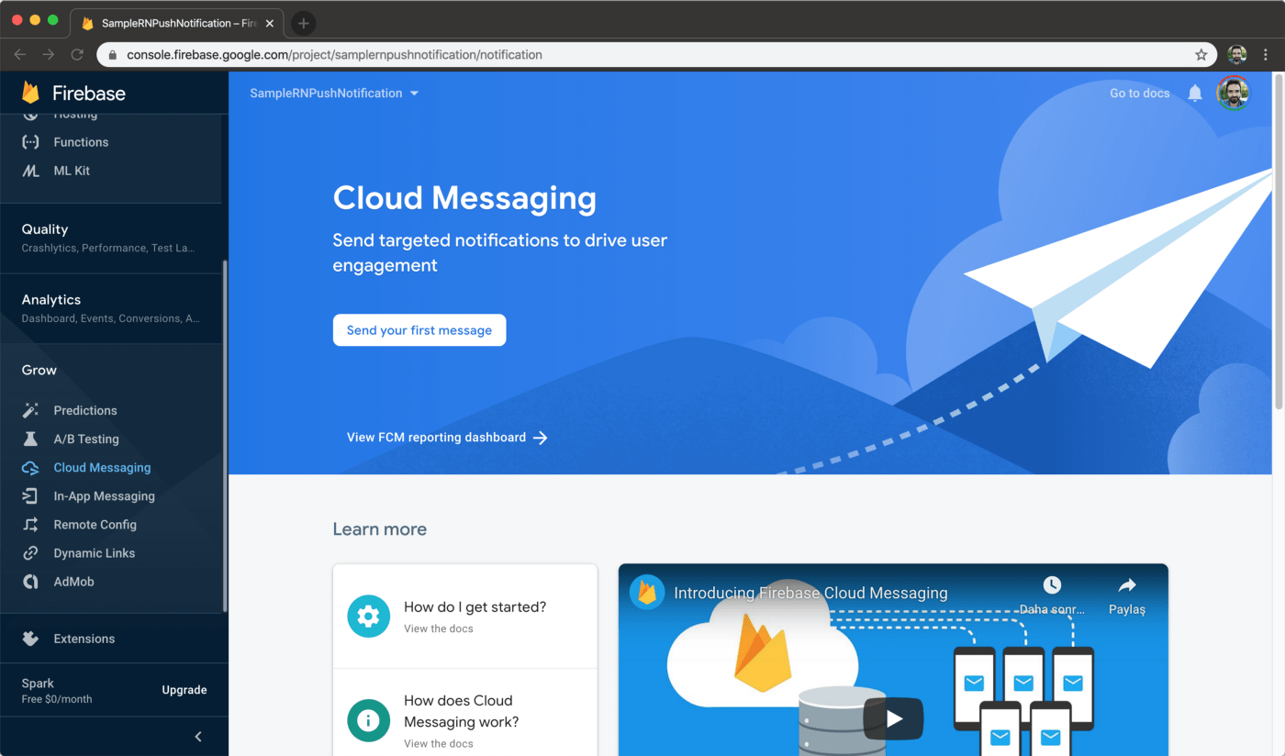Image resolution: width=1285 pixels, height=756 pixels.
Task: Reload the page in Chrome
Action: pyautogui.click(x=77, y=55)
